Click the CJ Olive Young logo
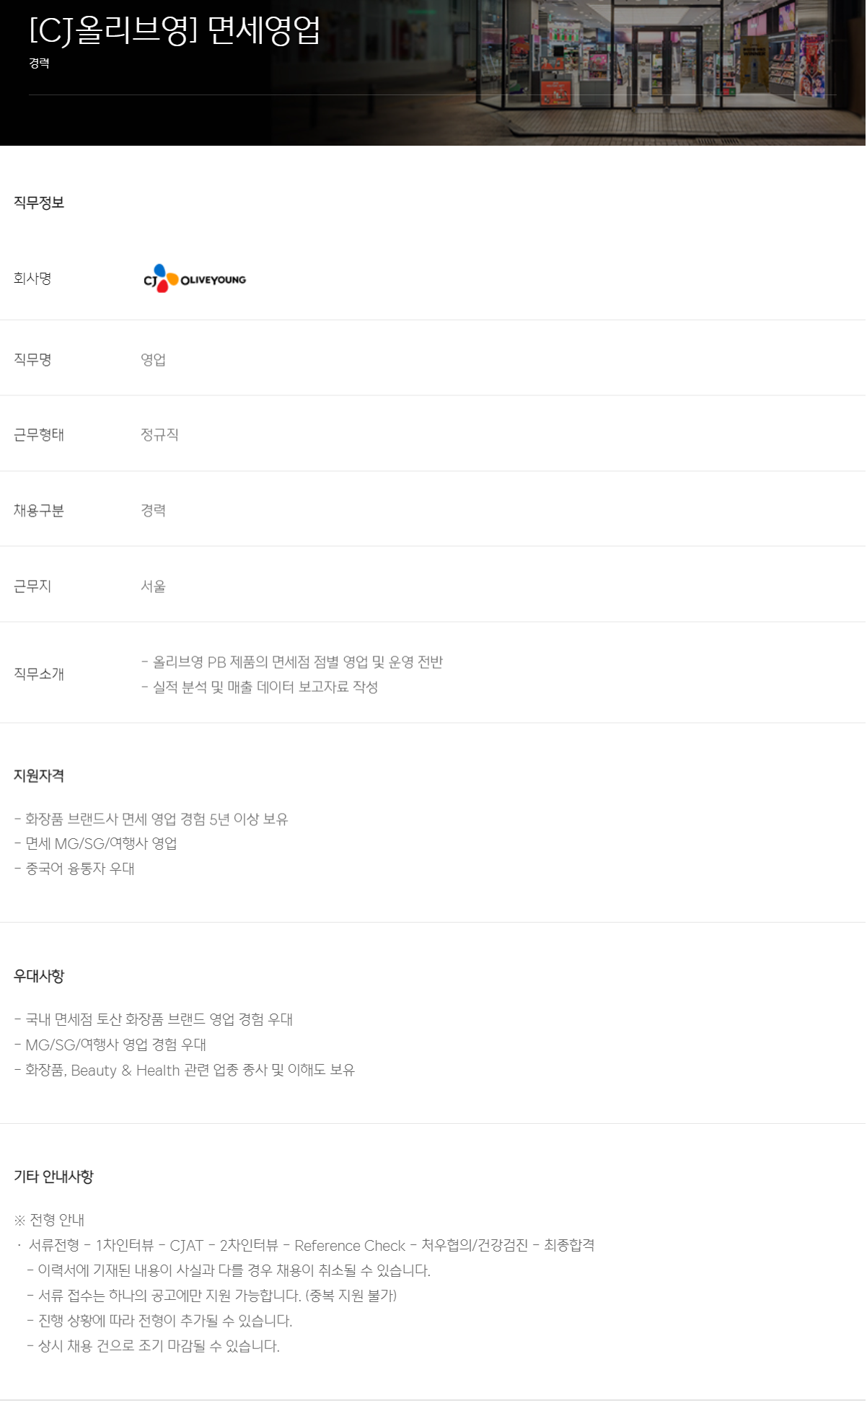 [x=195, y=279]
